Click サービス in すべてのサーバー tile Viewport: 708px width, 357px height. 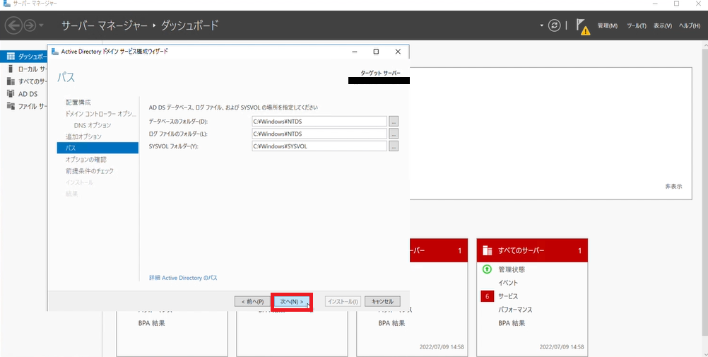tap(508, 296)
